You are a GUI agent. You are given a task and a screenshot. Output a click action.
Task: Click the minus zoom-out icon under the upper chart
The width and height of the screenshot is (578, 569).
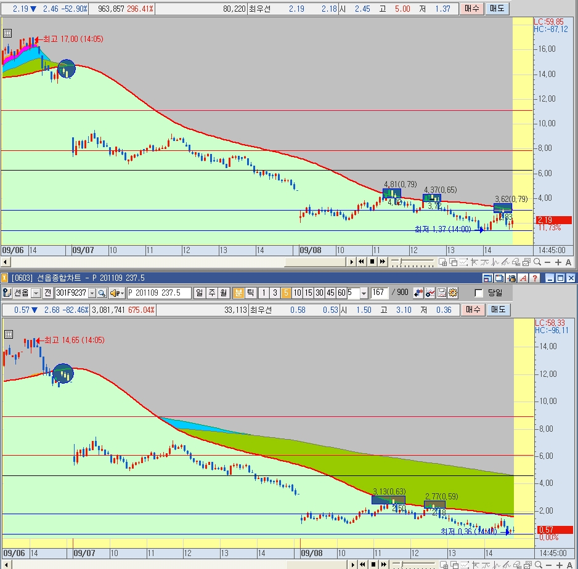[x=546, y=262]
